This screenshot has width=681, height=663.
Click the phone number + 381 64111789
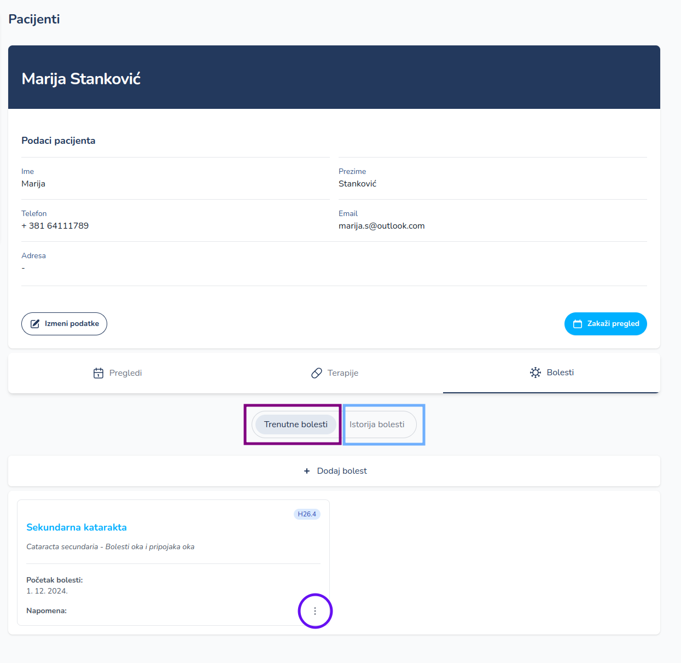click(x=55, y=226)
